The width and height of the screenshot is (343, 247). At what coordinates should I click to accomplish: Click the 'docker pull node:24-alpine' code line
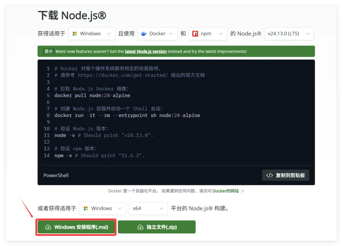click(x=92, y=96)
